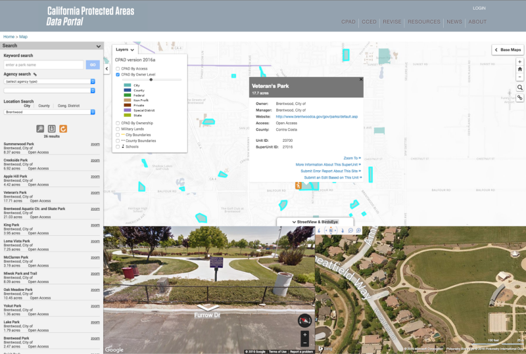Click the agency search link icon
The height and width of the screenshot is (354, 526).
coord(35,74)
